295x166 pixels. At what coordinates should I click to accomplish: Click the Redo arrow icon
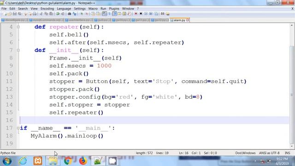point(63,14)
